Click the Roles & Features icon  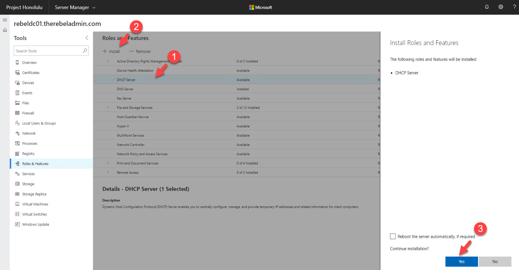[17, 164]
